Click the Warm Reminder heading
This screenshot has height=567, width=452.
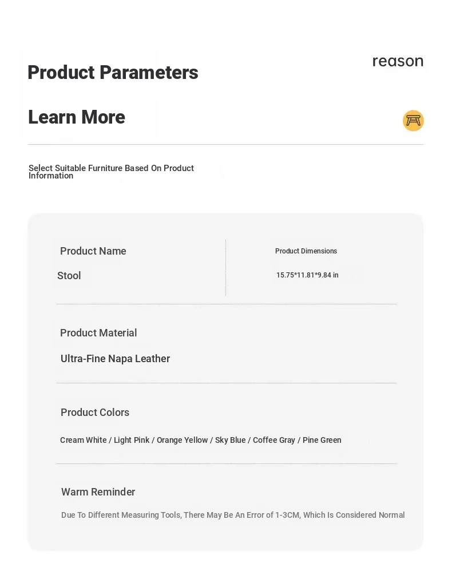click(x=98, y=492)
